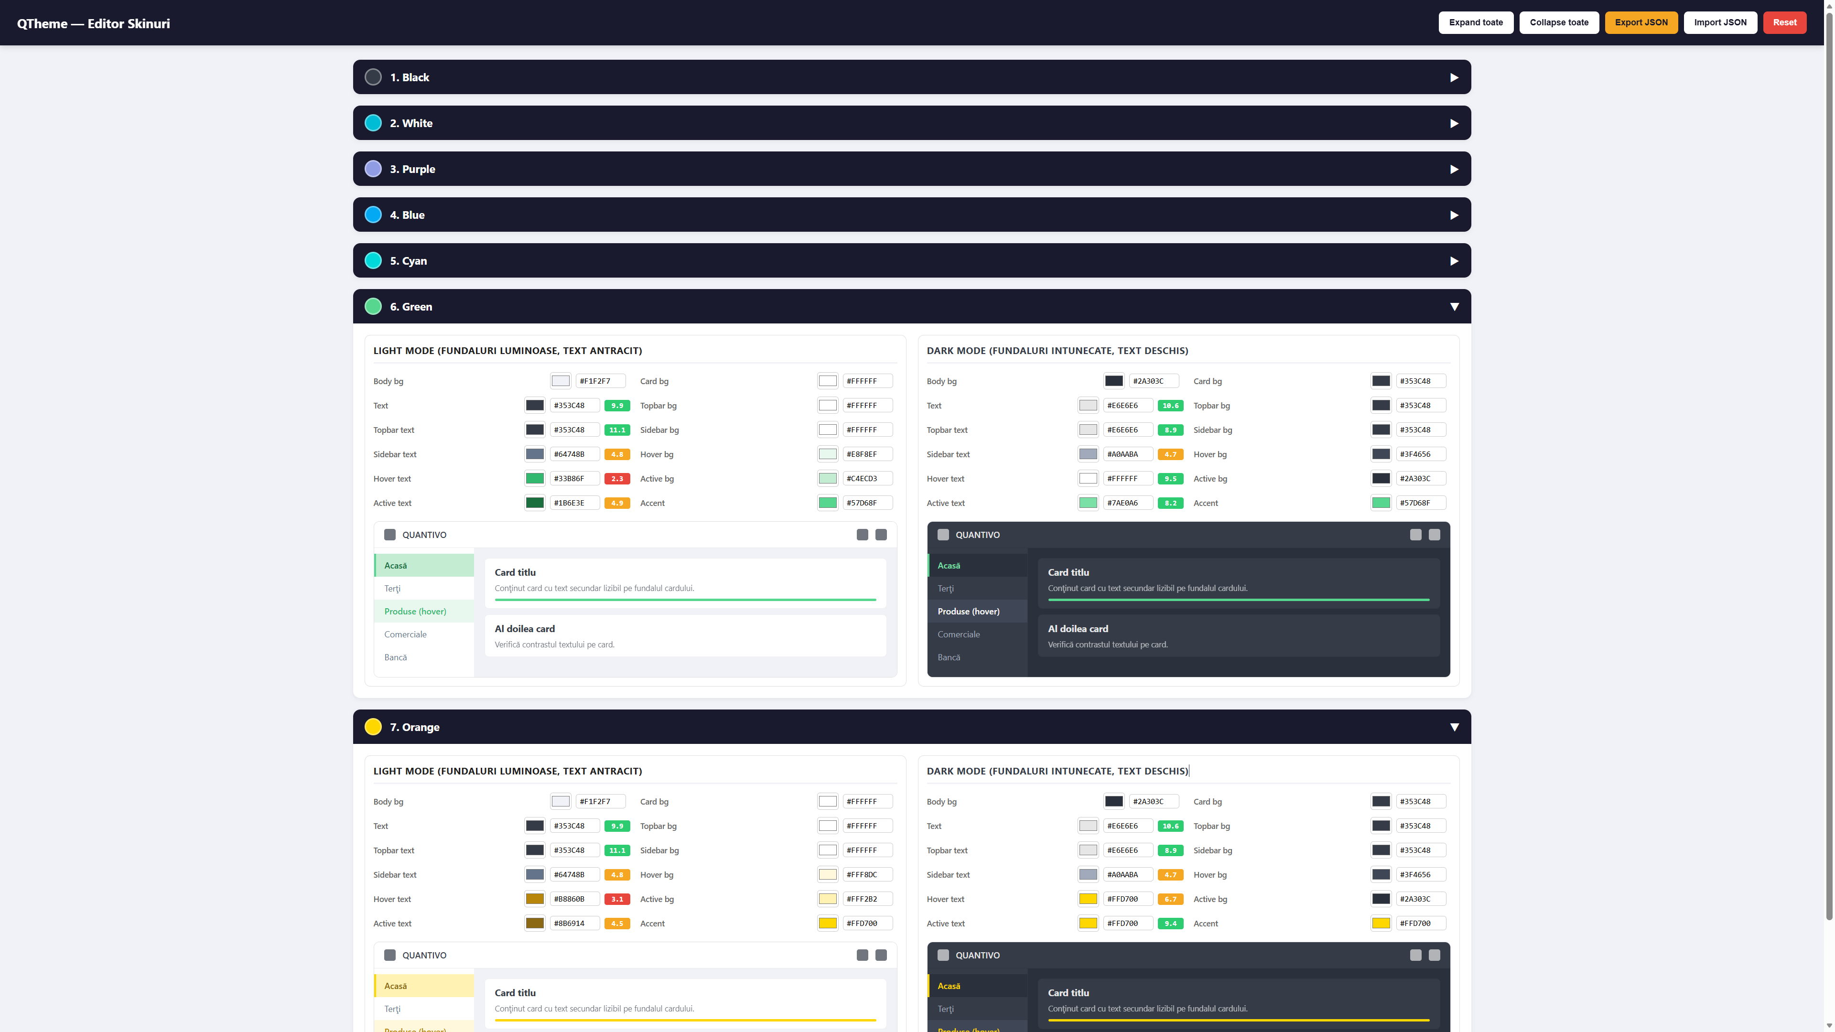1835x1032 pixels.
Task: Click last topbar square icon in Green light preview
Action: tap(881, 535)
